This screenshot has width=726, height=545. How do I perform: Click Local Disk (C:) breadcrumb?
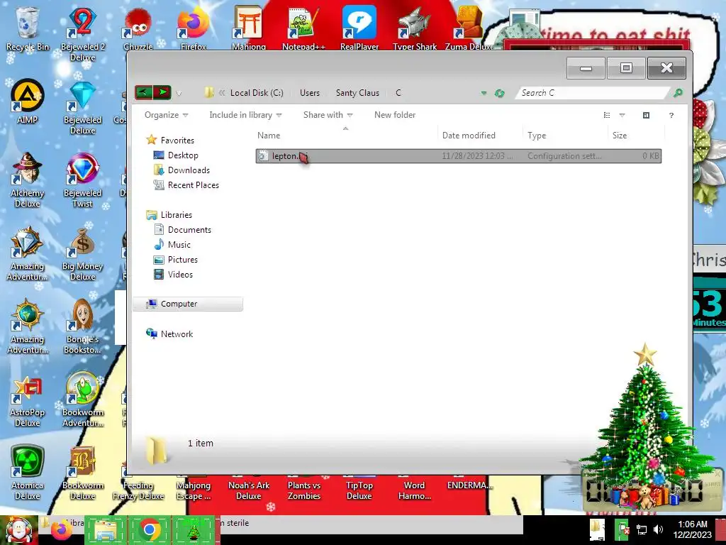point(257,93)
